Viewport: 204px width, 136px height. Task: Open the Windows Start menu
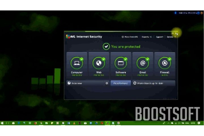[2, 123]
